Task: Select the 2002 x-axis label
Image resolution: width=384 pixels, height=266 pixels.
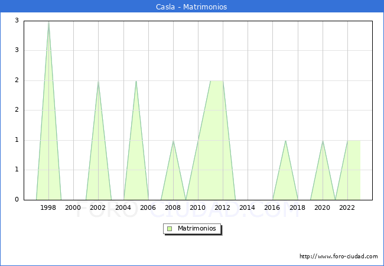Action: (97, 207)
